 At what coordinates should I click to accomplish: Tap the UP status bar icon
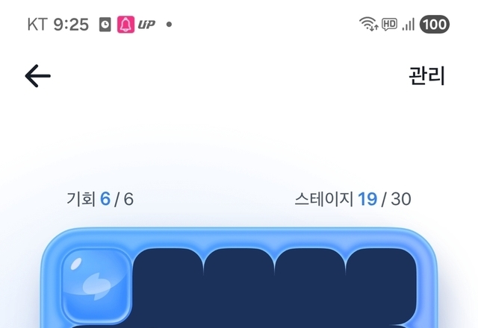click(x=146, y=25)
